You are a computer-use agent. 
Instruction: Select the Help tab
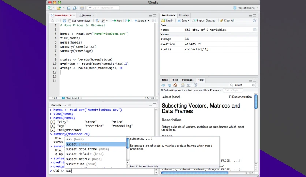pyautogui.click(x=201, y=80)
